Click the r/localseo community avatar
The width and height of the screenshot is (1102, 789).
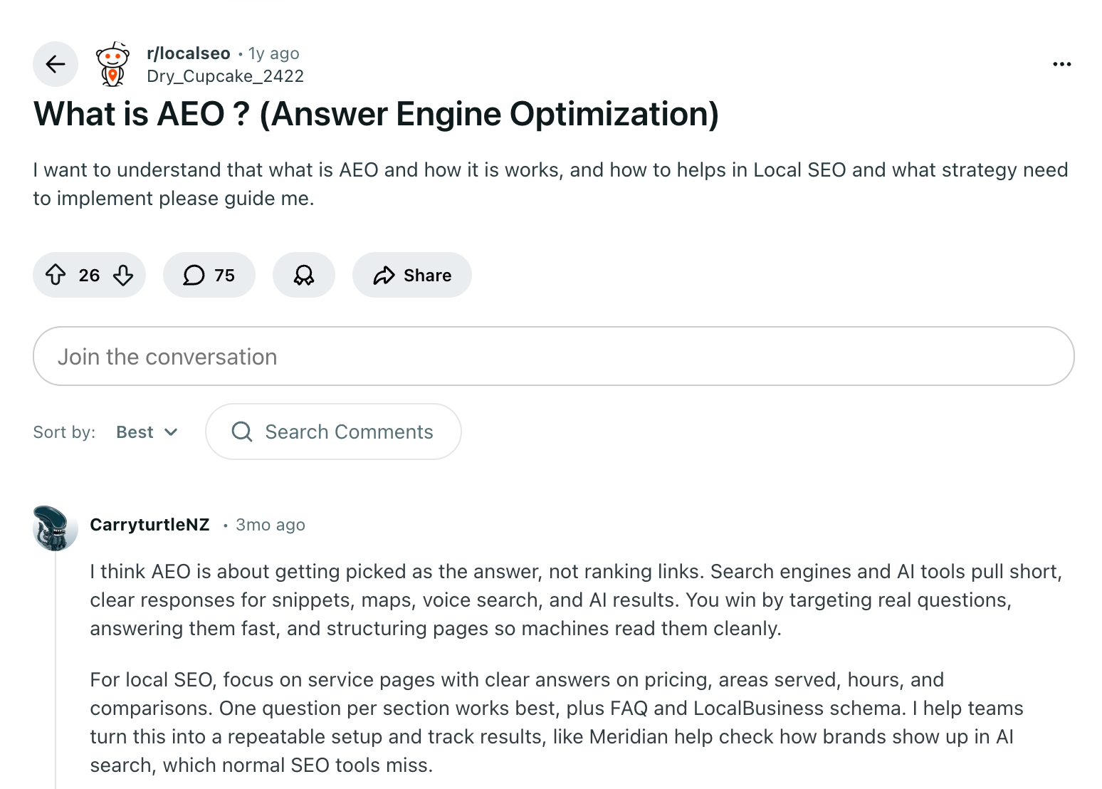click(112, 64)
